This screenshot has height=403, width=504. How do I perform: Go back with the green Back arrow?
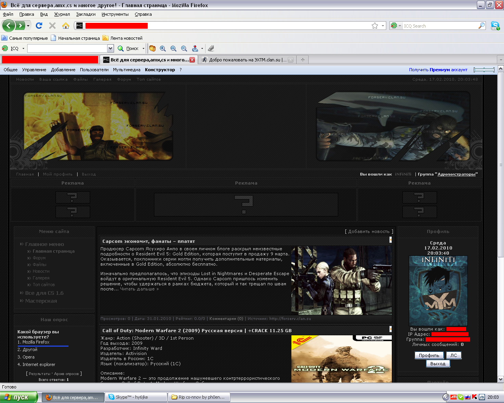[9, 26]
